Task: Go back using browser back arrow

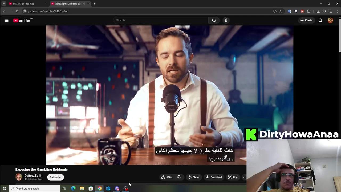Action: [x=4, y=11]
